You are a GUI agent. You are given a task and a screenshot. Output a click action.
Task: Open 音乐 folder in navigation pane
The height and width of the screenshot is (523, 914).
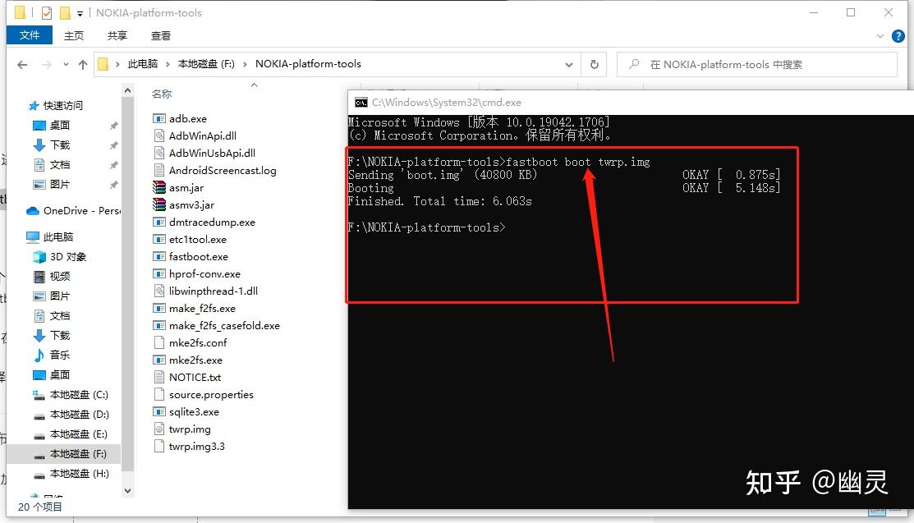click(59, 355)
